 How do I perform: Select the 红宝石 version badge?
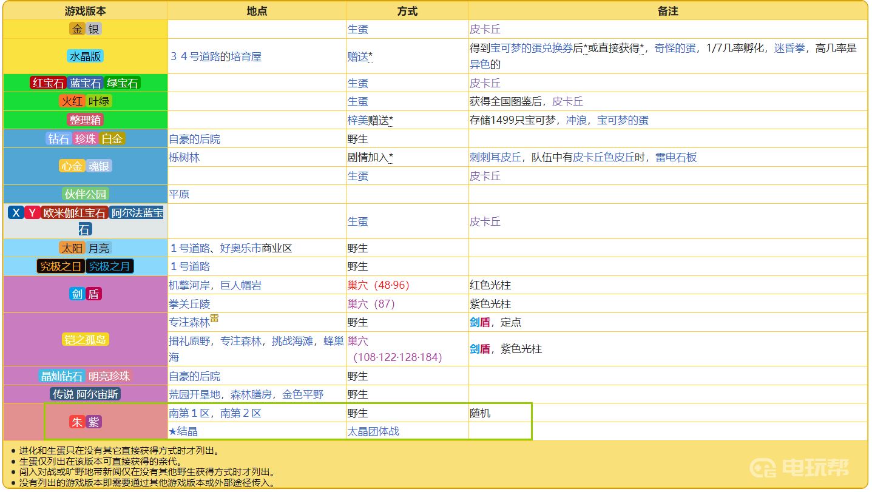pos(48,83)
